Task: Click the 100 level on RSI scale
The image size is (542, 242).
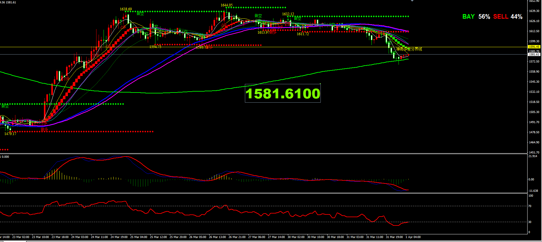Action: point(531,196)
